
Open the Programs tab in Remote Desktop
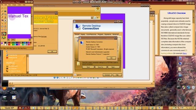100,35
